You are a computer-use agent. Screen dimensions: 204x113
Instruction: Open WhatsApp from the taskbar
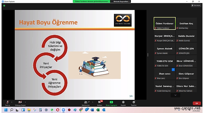coord(52,110)
